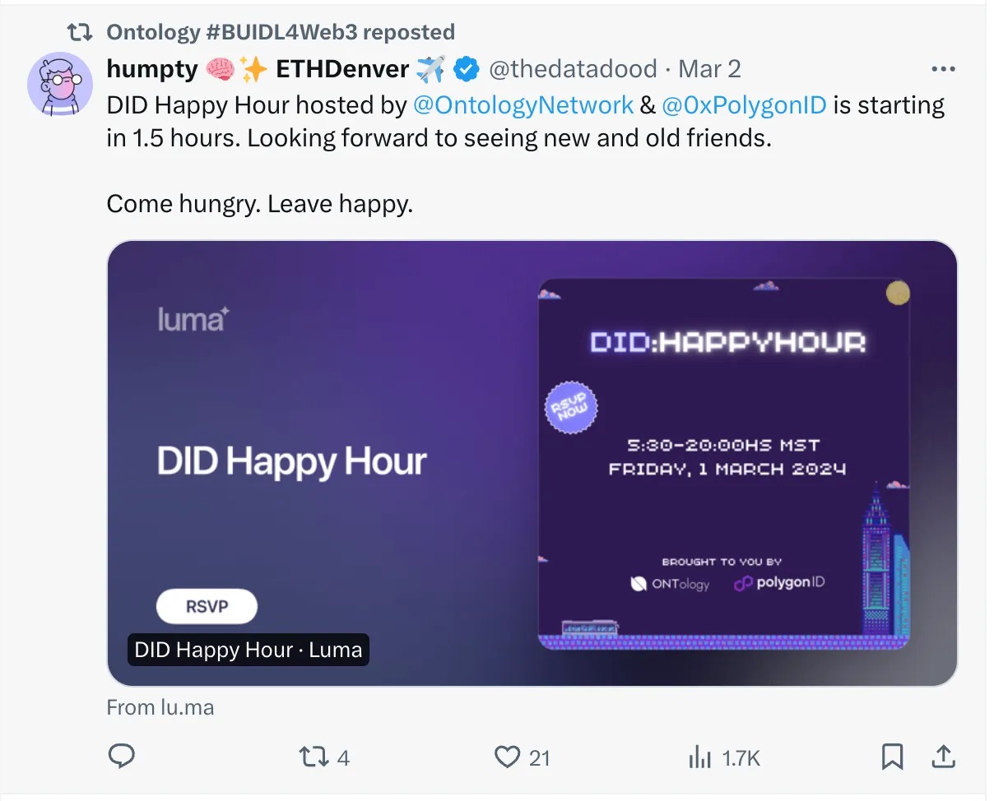This screenshot has width=994, height=801.
Task: Bookmark this tweet
Action: click(x=892, y=757)
